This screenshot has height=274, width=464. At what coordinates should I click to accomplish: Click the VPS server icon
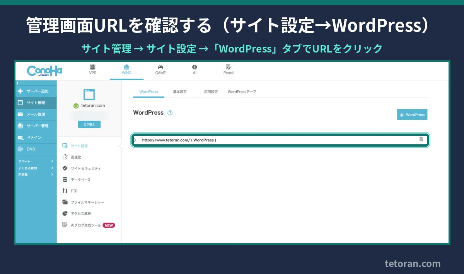click(93, 67)
